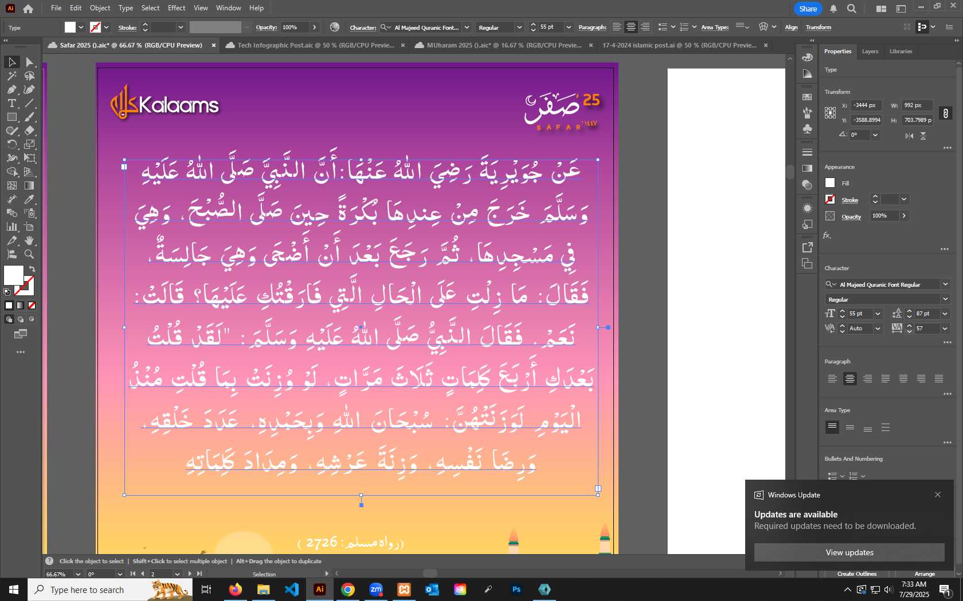Select the Pen tool

pos(11,89)
